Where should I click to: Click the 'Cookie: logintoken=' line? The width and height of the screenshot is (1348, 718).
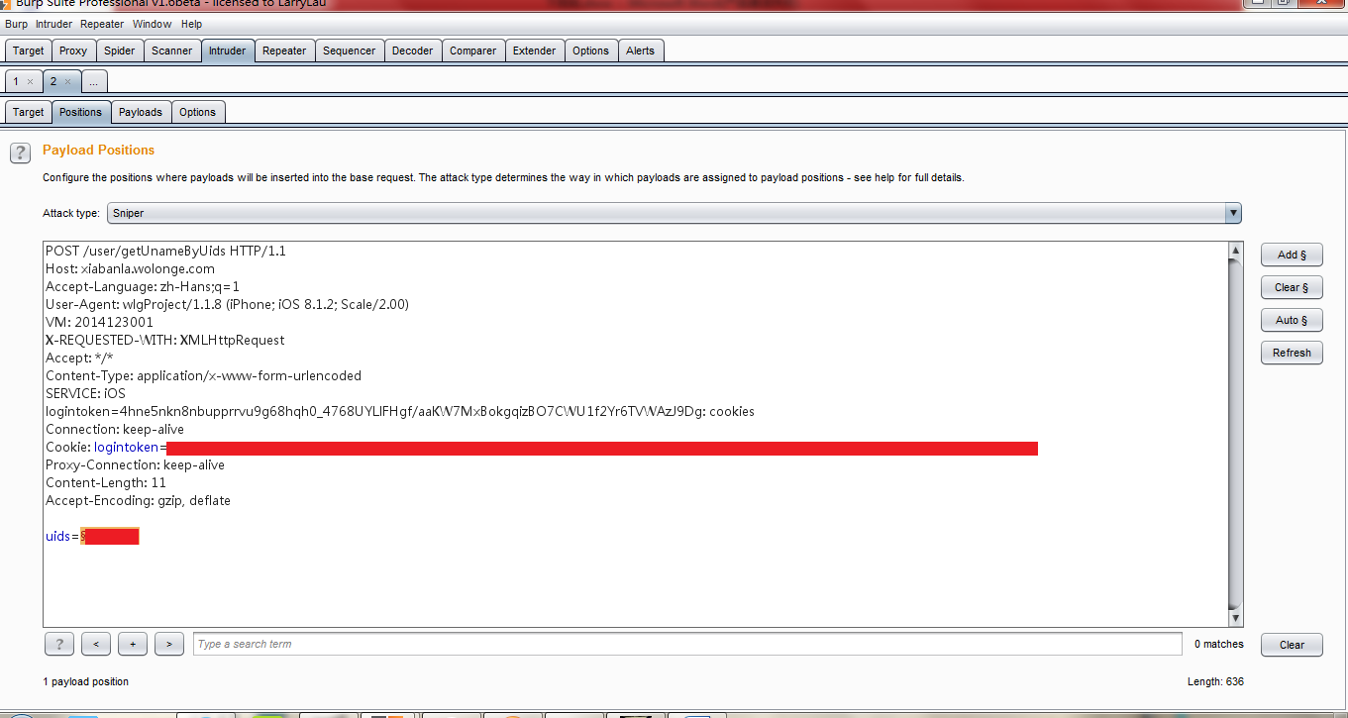point(106,448)
